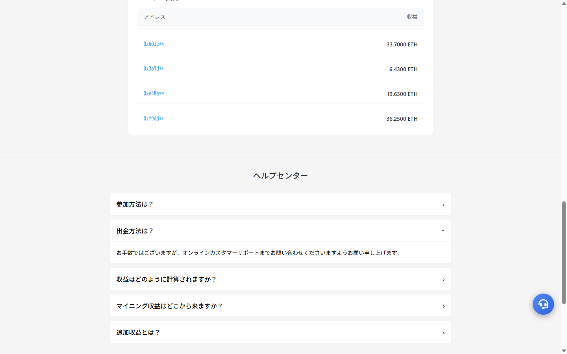567x354 pixels.
Task: Expand the マイニング収益はどこから来ますか？ chevron
Action: pyautogui.click(x=443, y=306)
